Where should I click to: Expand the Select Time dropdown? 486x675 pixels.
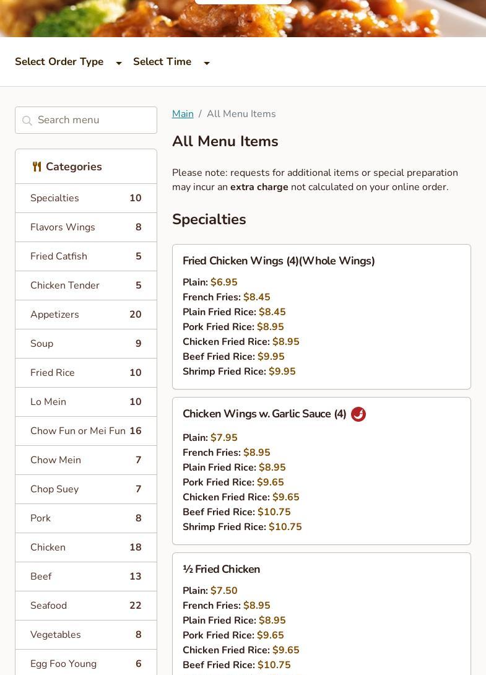coord(171,62)
